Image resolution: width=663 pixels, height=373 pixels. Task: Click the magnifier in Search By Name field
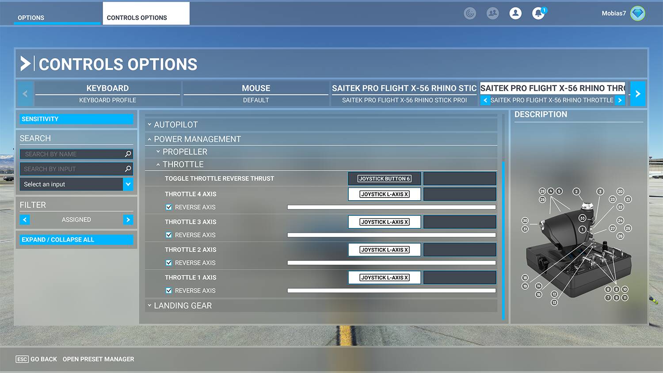click(x=128, y=154)
